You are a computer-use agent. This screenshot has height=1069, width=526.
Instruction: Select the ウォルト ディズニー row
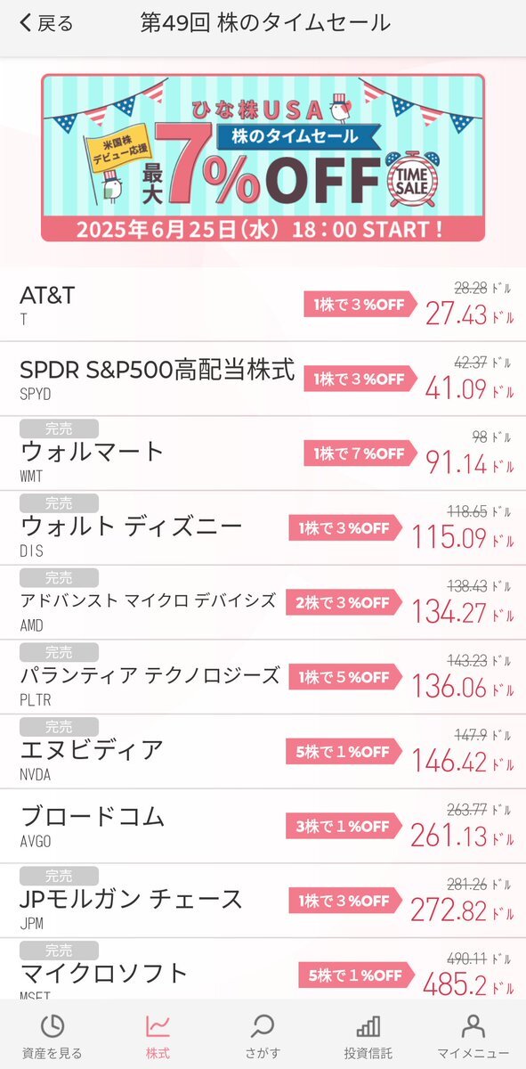point(263,528)
